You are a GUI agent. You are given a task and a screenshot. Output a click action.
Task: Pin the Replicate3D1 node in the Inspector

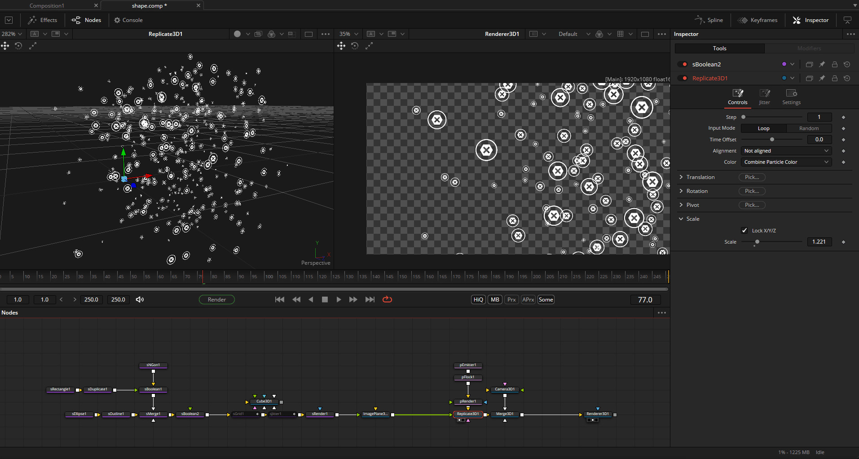pyautogui.click(x=822, y=78)
